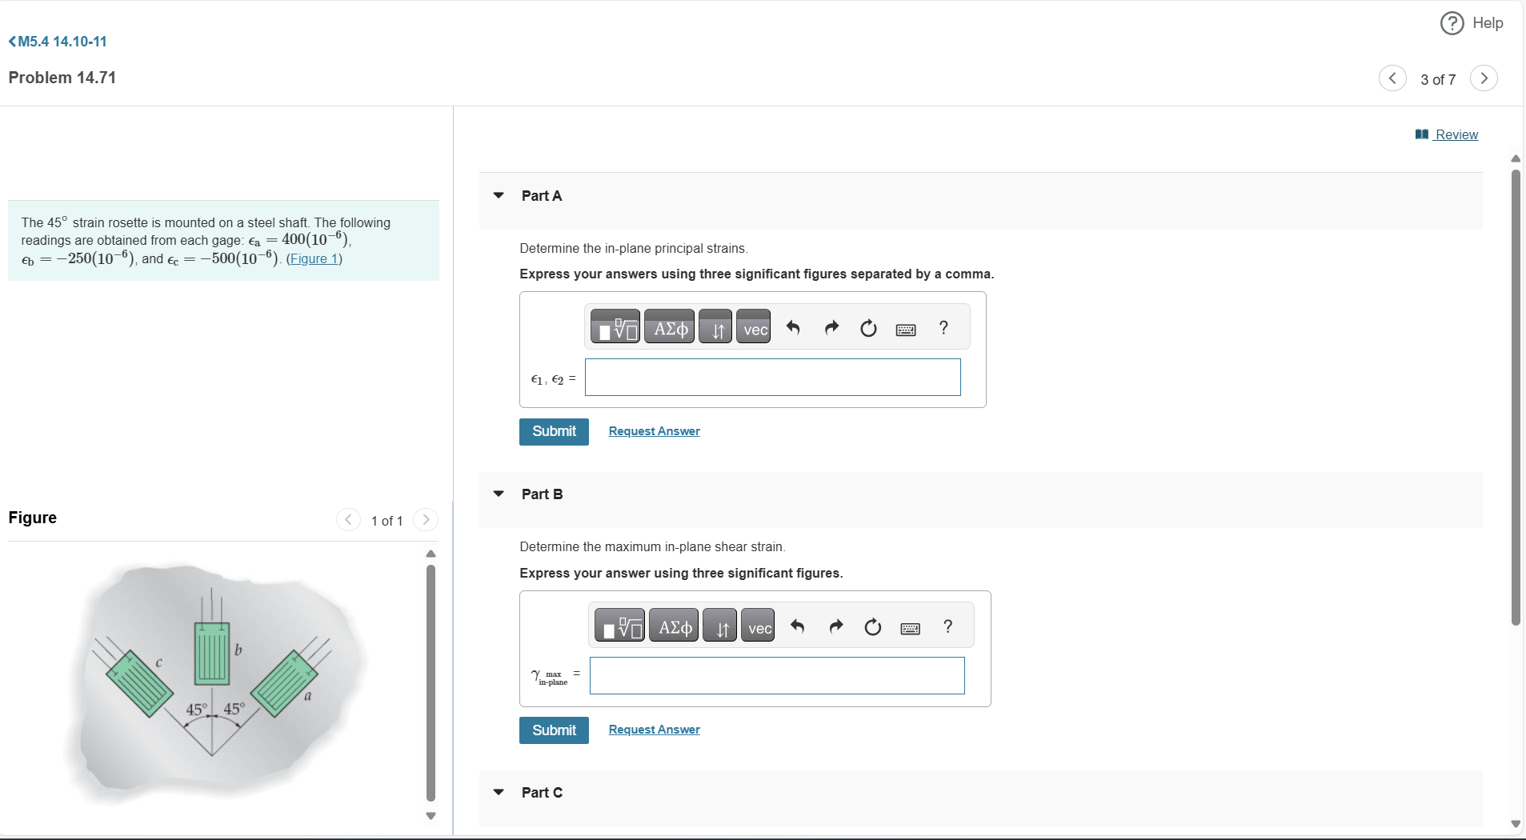The width and height of the screenshot is (1526, 840).
Task: Click vec button in Part B toolbar
Action: point(758,626)
